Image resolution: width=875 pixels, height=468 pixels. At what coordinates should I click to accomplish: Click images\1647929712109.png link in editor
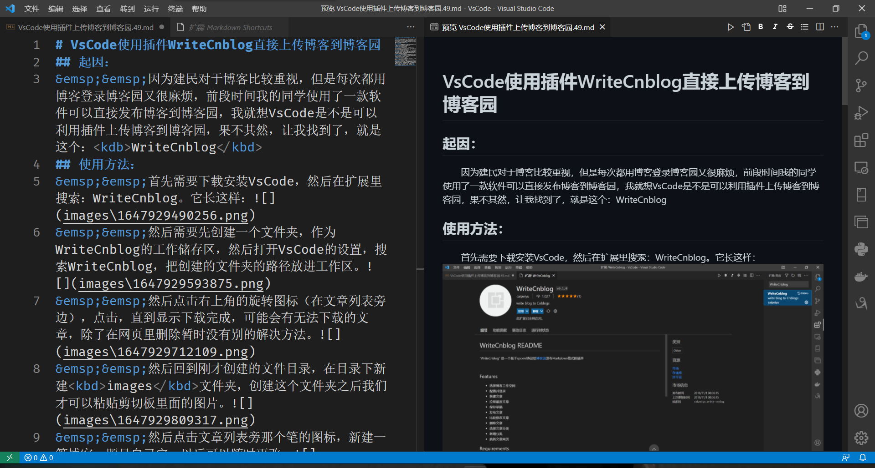pos(156,352)
